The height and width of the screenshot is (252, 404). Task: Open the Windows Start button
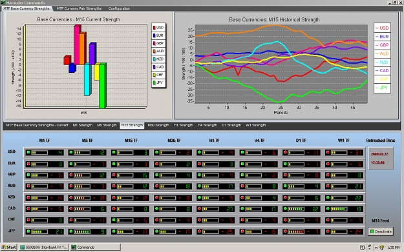click(9, 247)
